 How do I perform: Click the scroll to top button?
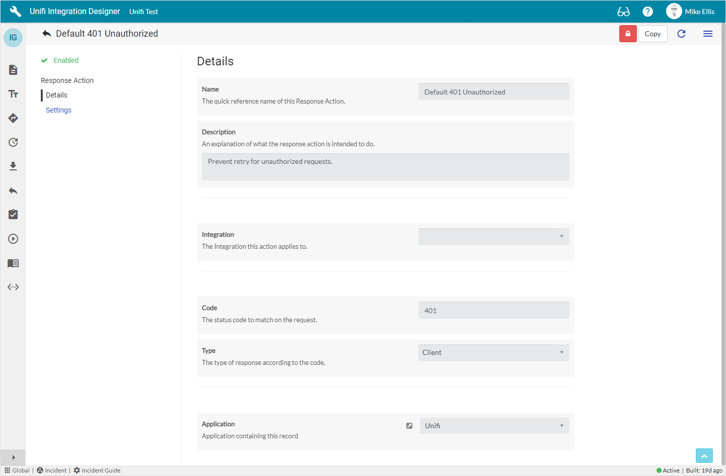click(x=704, y=456)
